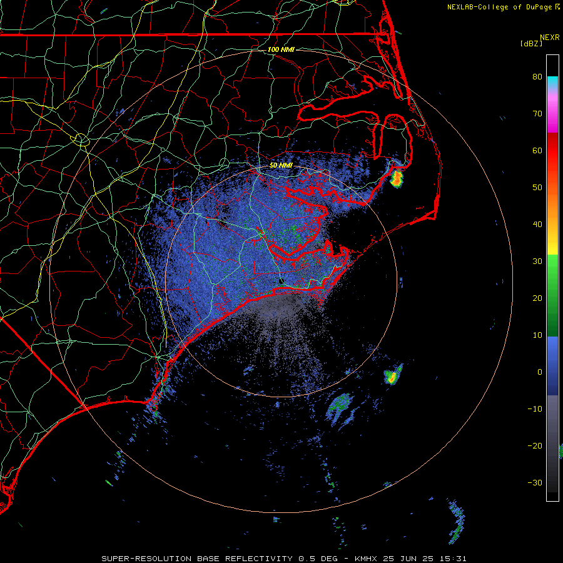
Task: Select the 60 value on the dBZ scale
Action: pos(537,150)
